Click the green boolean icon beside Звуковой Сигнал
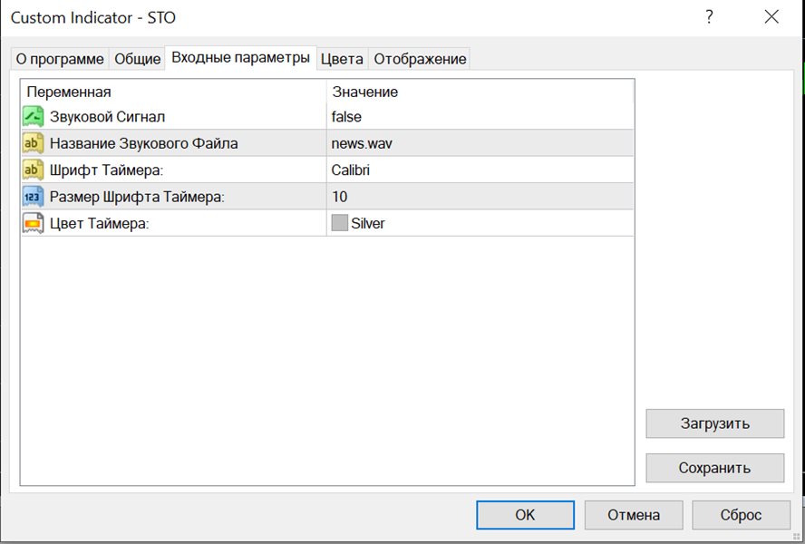The width and height of the screenshot is (805, 544). [33, 117]
